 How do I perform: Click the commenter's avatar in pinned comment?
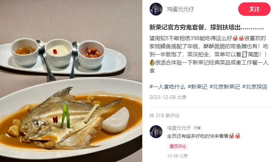[156, 132]
